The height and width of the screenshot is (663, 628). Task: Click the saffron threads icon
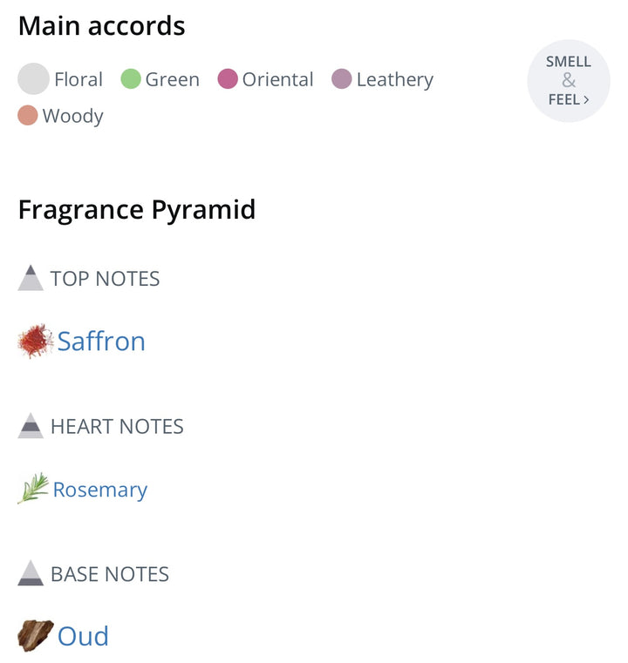pos(36,341)
